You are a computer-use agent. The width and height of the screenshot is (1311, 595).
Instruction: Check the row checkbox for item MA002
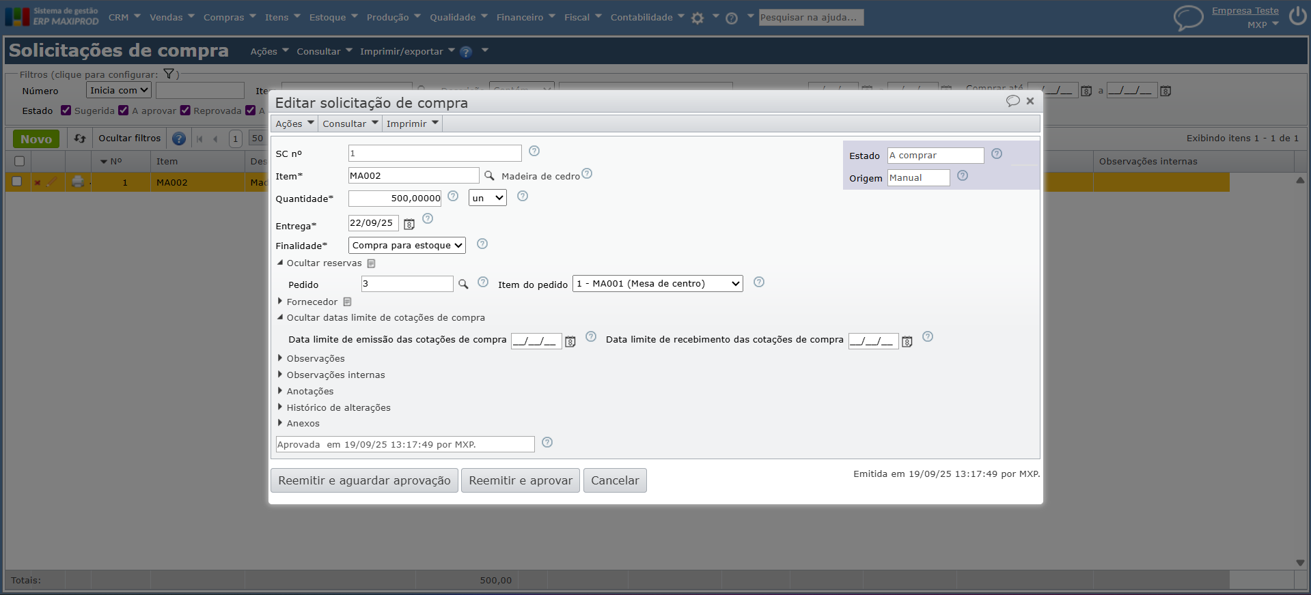click(x=17, y=182)
